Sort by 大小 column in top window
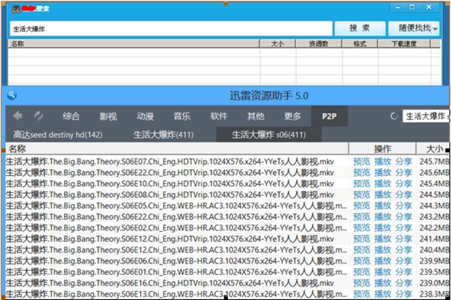The width and height of the screenshot is (451, 300). [278, 44]
